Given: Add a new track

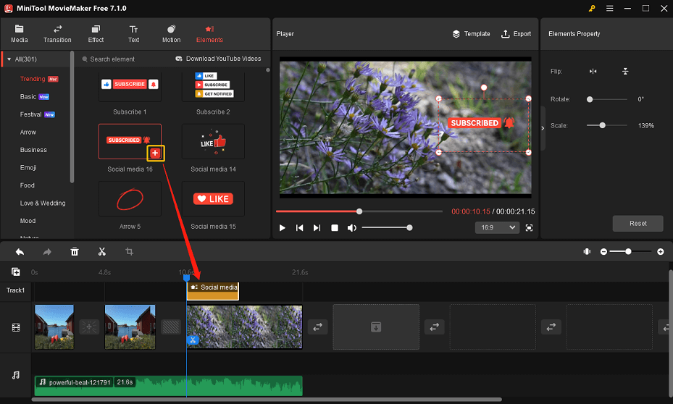Looking at the screenshot, I should point(15,272).
